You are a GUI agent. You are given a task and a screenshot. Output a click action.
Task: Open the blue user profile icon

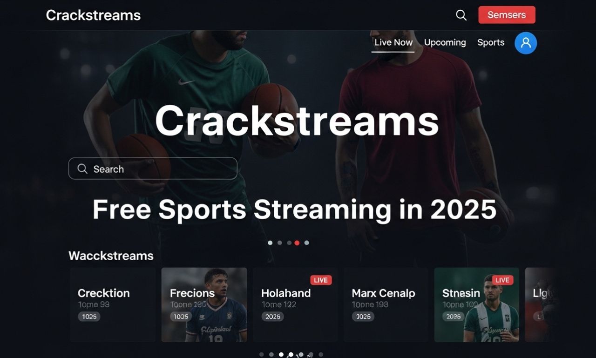pos(526,43)
